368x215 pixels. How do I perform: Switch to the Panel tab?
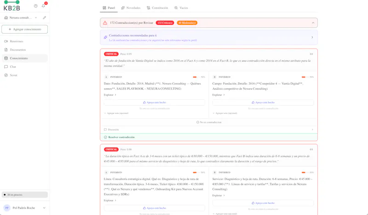coord(109,8)
